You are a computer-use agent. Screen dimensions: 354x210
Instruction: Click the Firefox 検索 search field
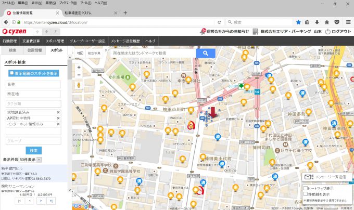[x=260, y=22]
